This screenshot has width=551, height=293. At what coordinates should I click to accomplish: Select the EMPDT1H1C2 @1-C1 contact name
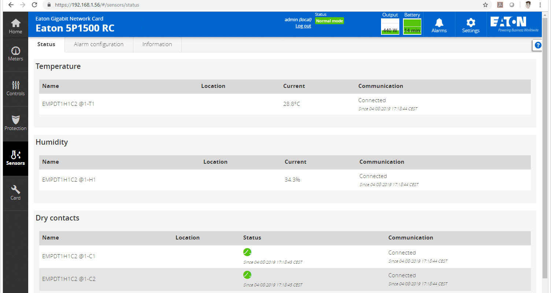69,256
